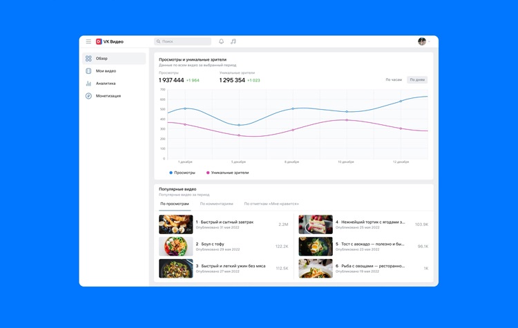Screen dimensions: 518x328
Task: Toggle Просмотры series in chart legend
Action: [182, 173]
